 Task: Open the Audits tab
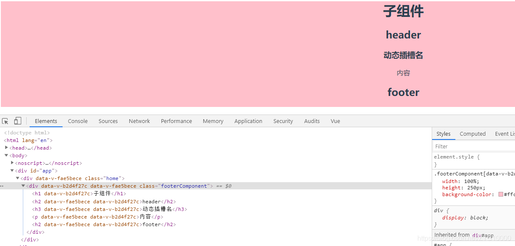point(312,121)
